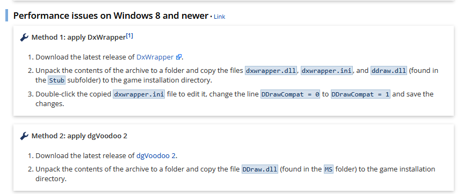Click the dxwrapper.dll code text
This screenshot has width=464, height=194.
tap(271, 71)
